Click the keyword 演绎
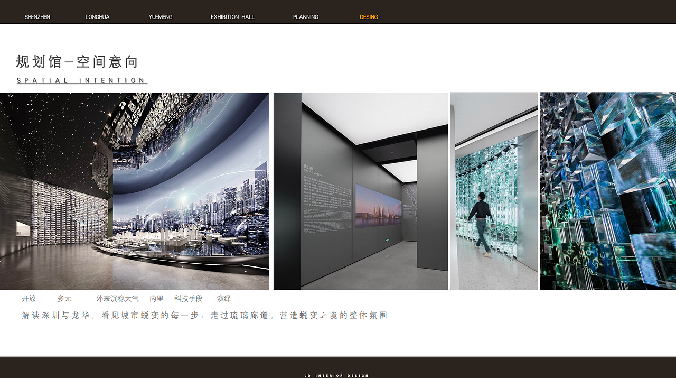This screenshot has height=378, width=676. click(x=224, y=299)
